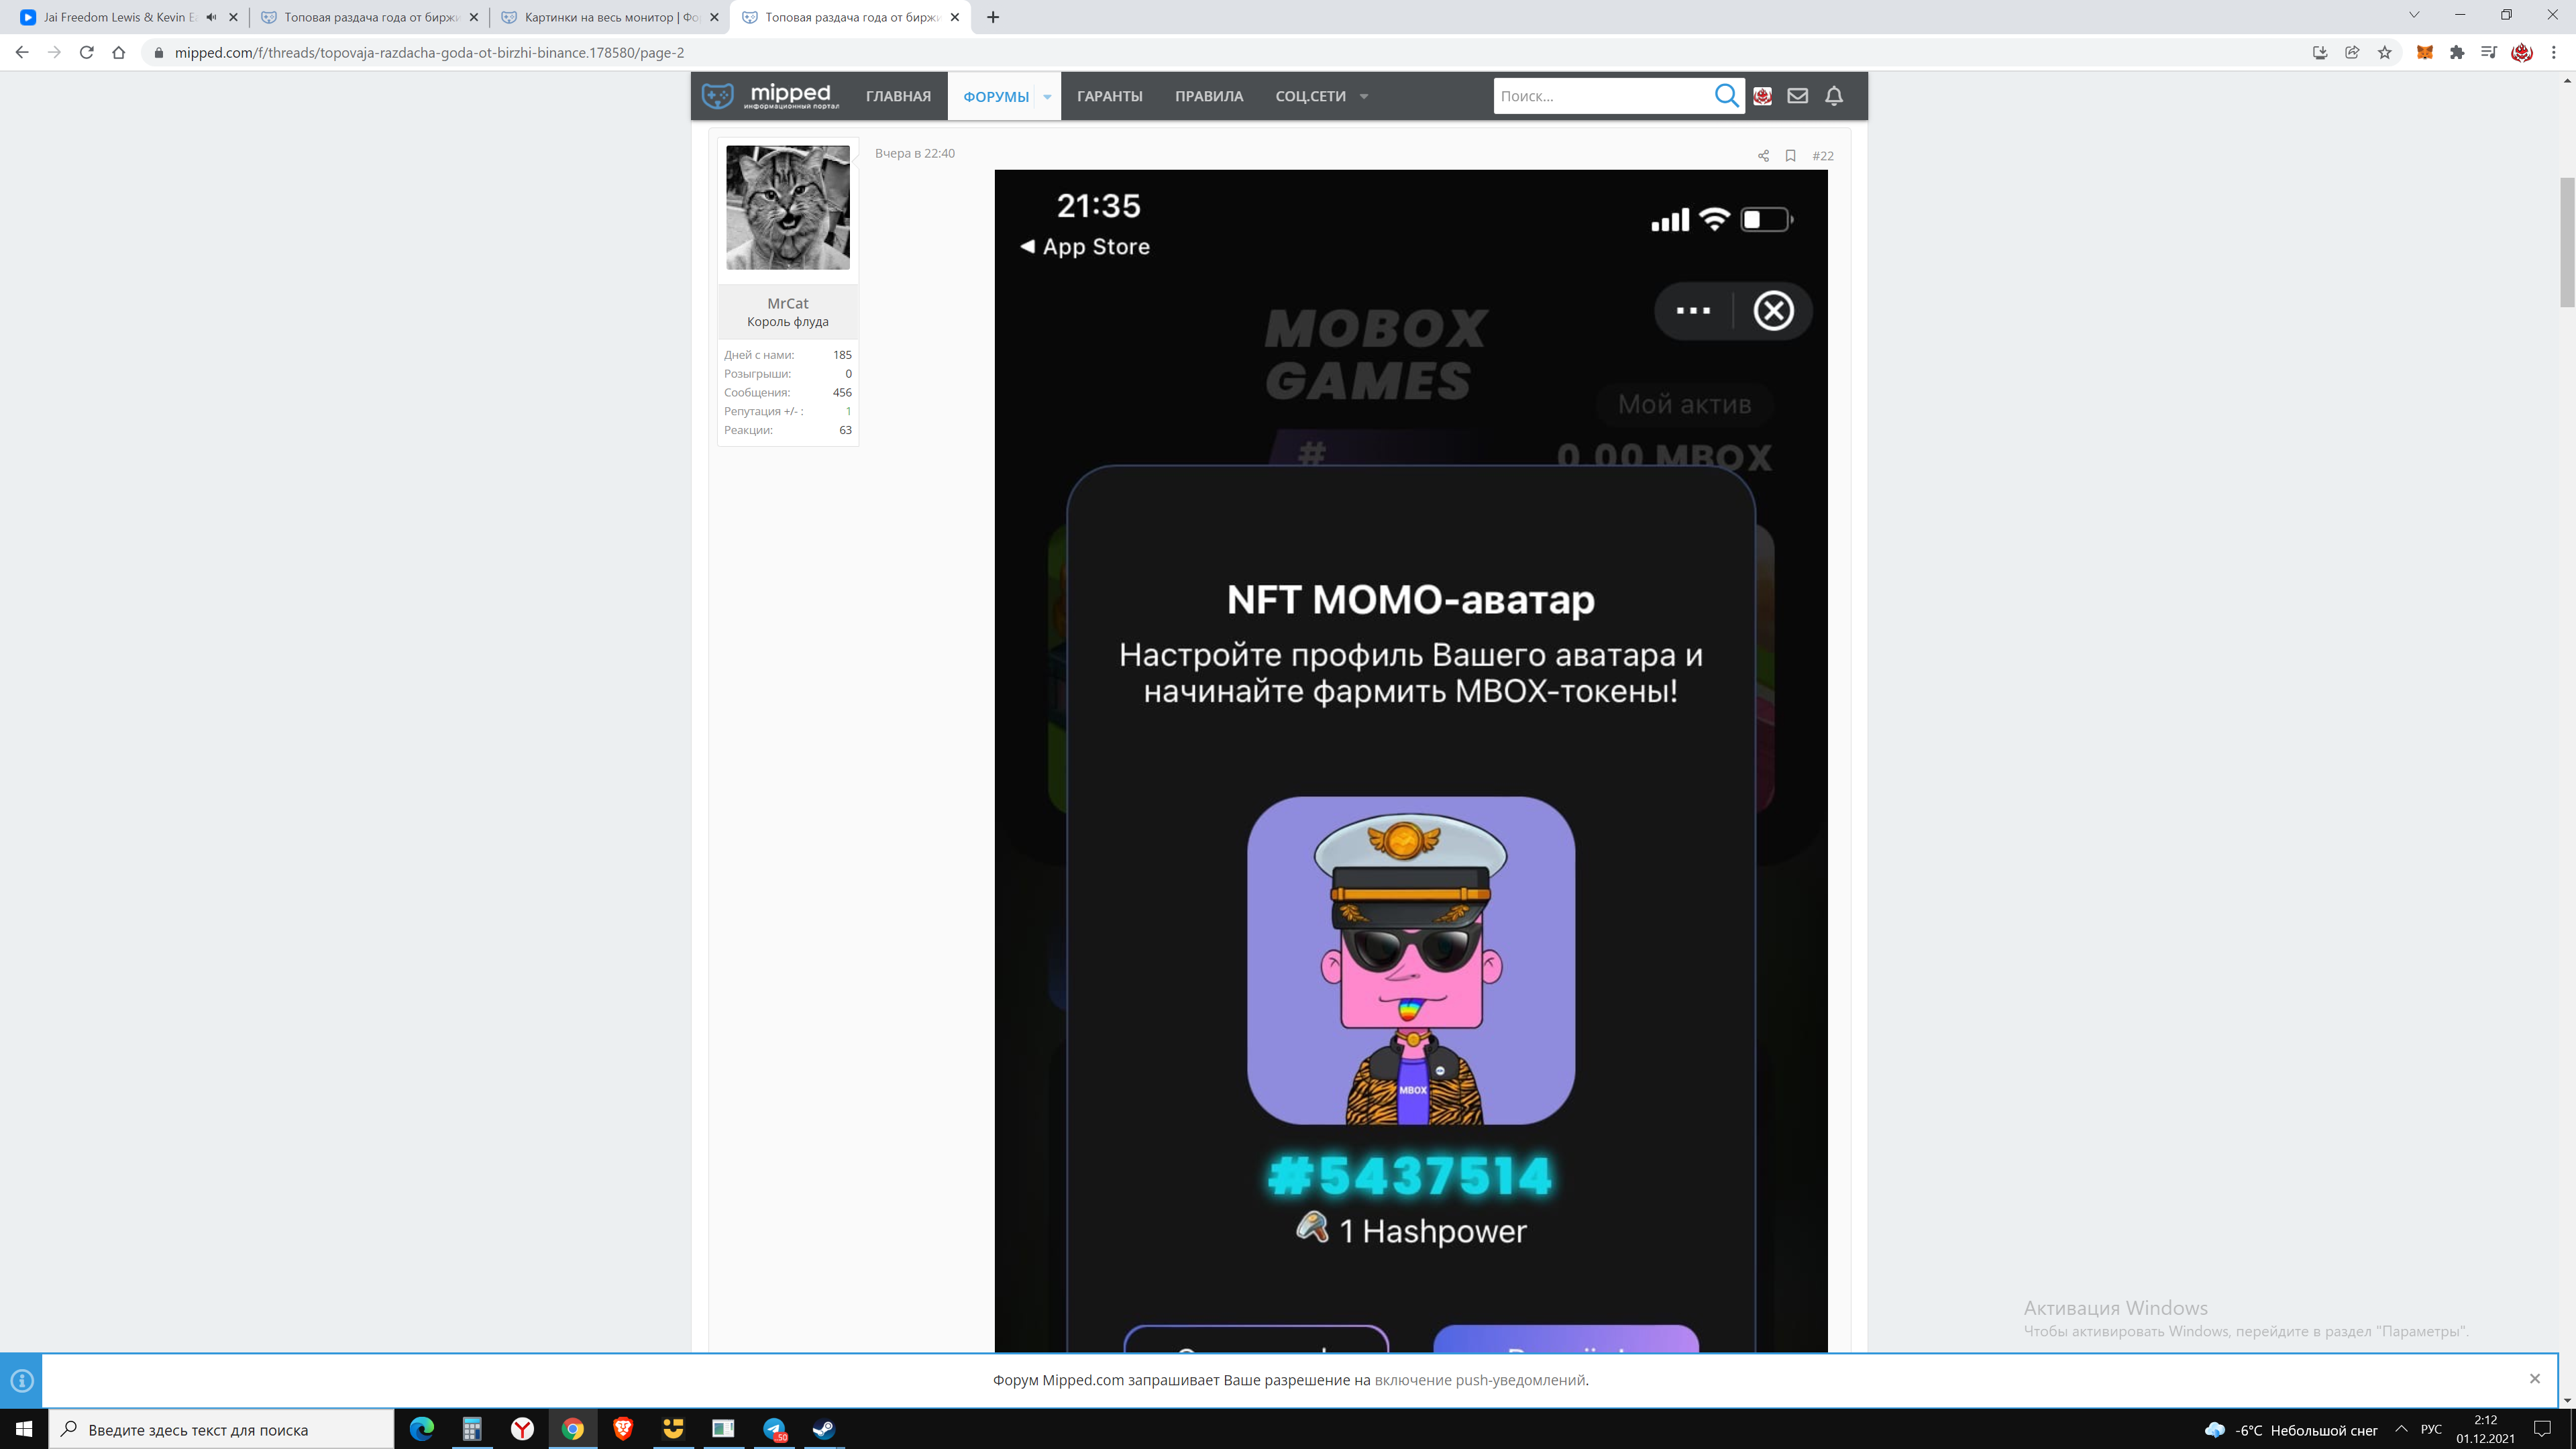
Task: Close the Jai Freedom Lewis tab
Action: click(233, 17)
